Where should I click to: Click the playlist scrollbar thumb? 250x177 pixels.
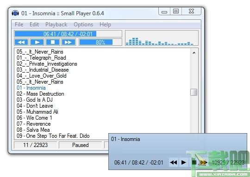[194, 92]
